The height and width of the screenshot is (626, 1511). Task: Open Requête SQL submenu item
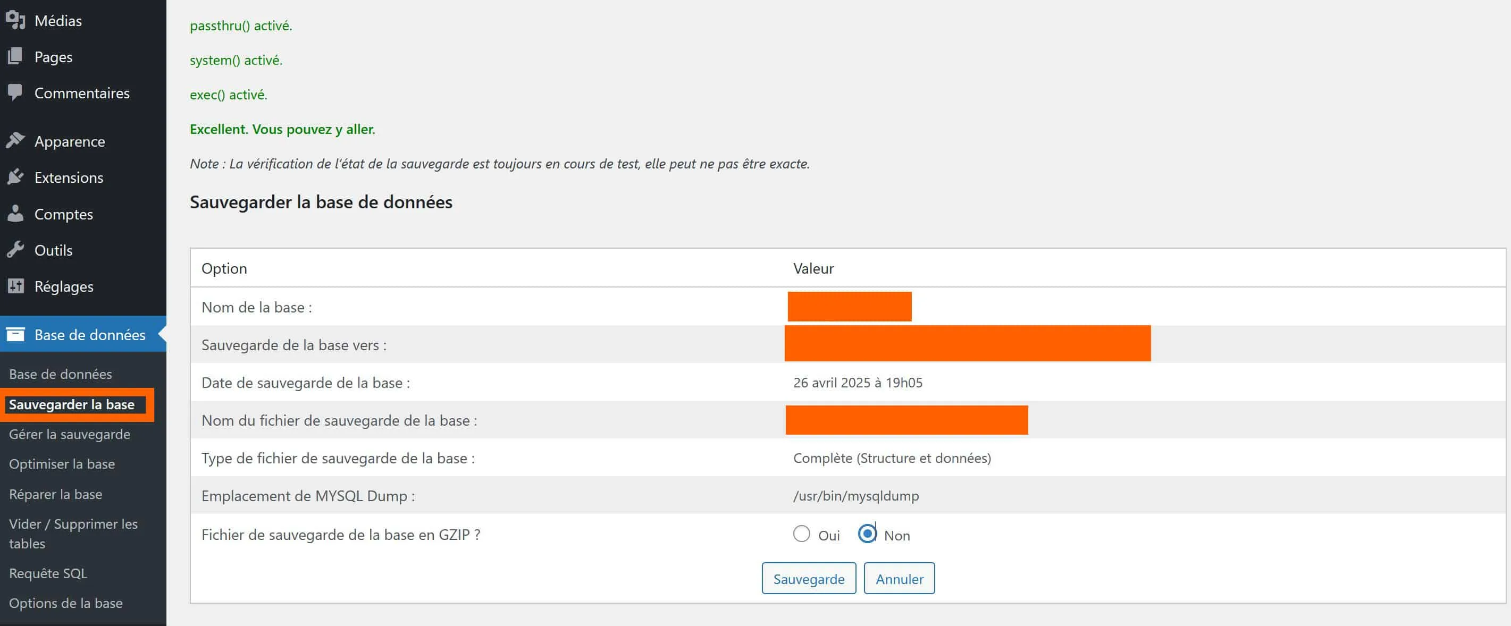coord(48,573)
